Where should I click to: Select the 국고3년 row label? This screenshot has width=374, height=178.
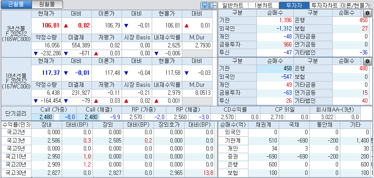tap(16, 140)
